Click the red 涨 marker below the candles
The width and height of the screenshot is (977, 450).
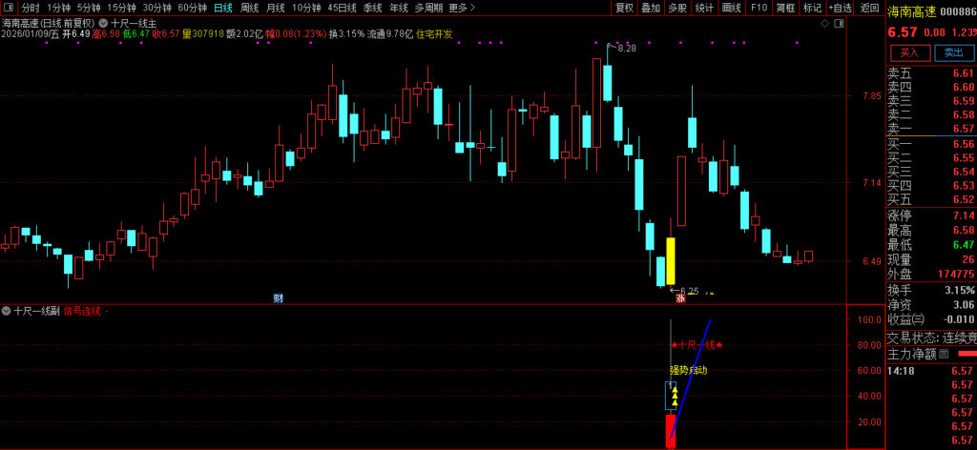[681, 298]
